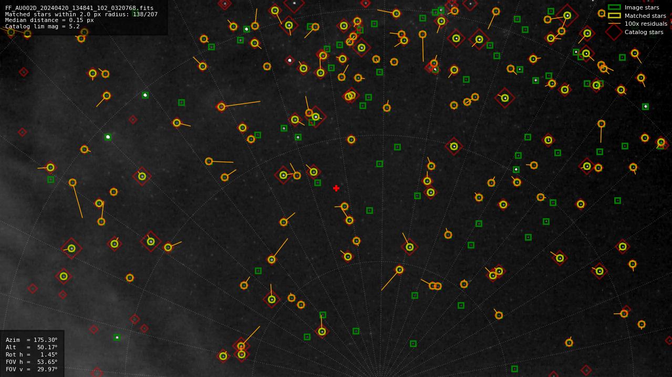The width and height of the screenshot is (672, 377).
Task: Click the yellow Matched stars legend marker
Action: pos(614,16)
